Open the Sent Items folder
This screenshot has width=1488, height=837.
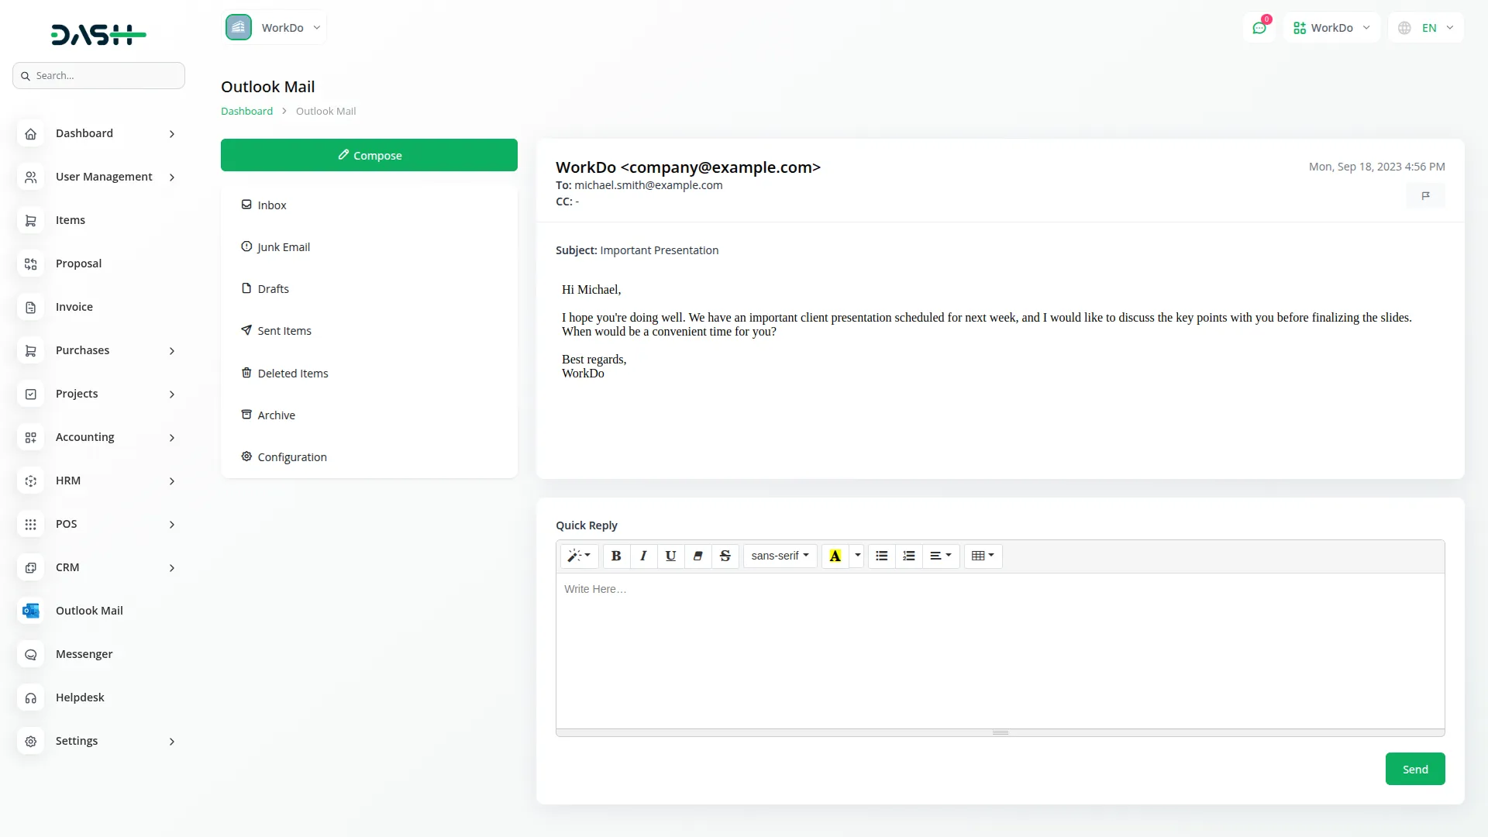[284, 330]
